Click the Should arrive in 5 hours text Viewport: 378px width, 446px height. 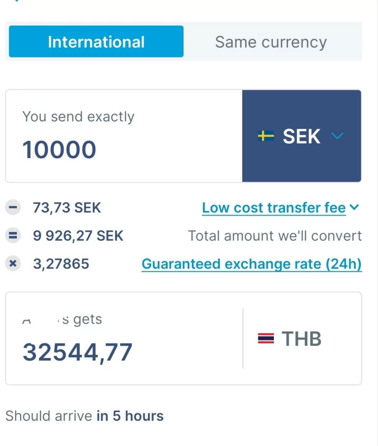(x=85, y=416)
